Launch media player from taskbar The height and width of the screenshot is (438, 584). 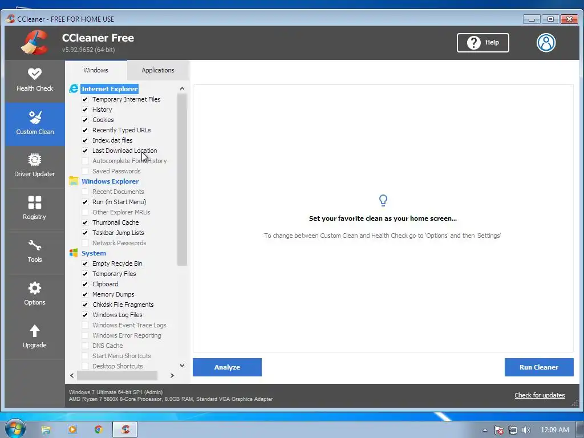click(x=72, y=430)
